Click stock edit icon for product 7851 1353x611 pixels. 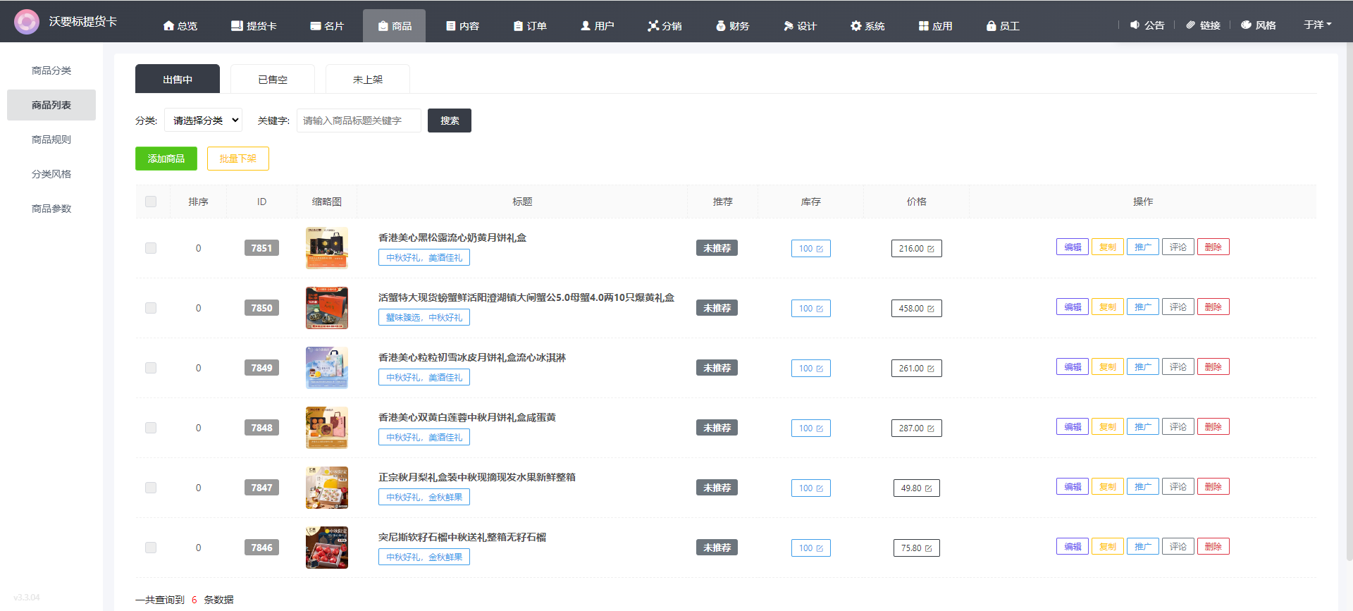click(x=820, y=249)
